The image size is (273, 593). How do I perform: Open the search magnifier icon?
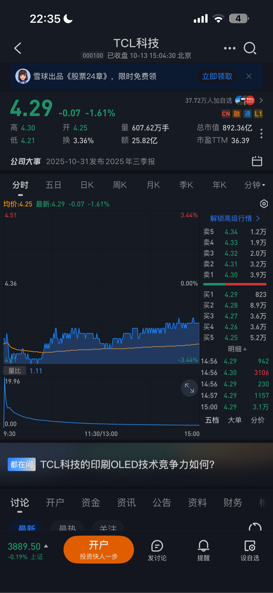250,48
